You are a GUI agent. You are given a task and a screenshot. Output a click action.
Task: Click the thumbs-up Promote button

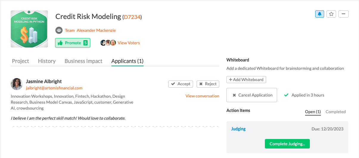pos(73,43)
